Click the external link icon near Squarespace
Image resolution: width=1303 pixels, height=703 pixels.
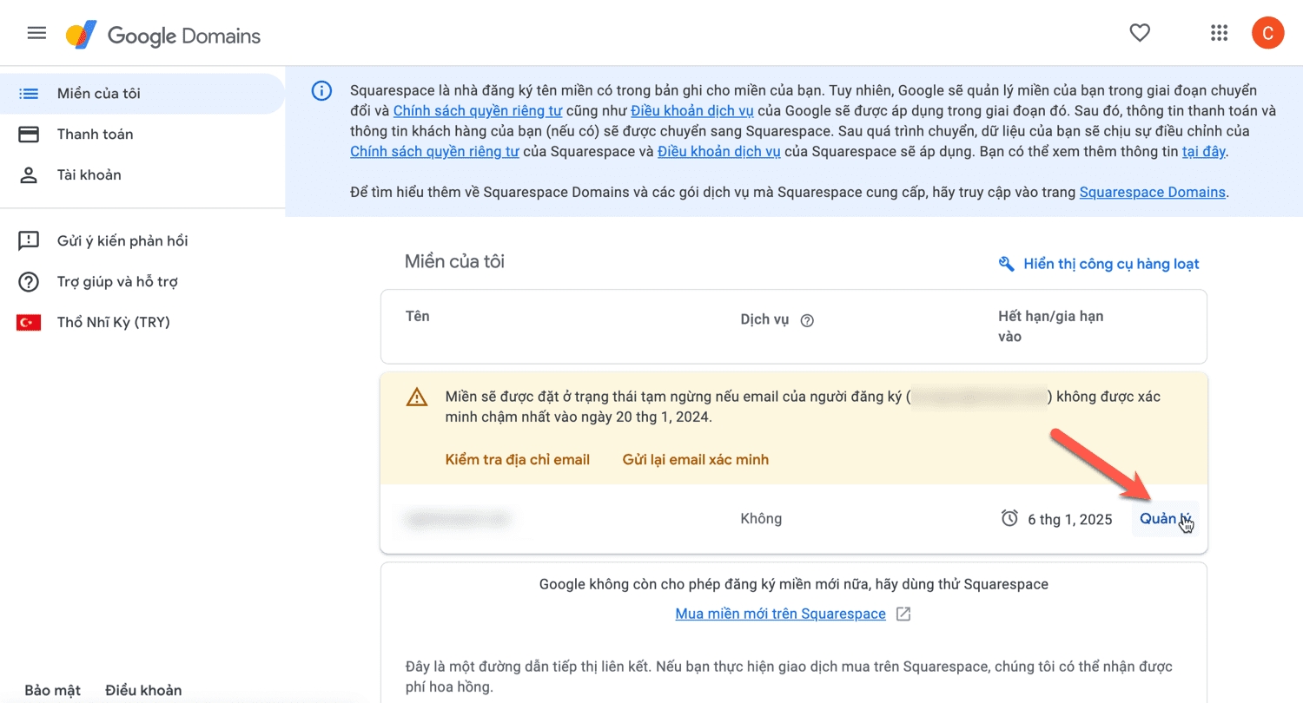903,614
